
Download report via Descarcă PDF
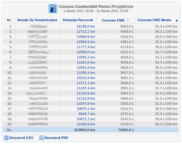[56, 138]
